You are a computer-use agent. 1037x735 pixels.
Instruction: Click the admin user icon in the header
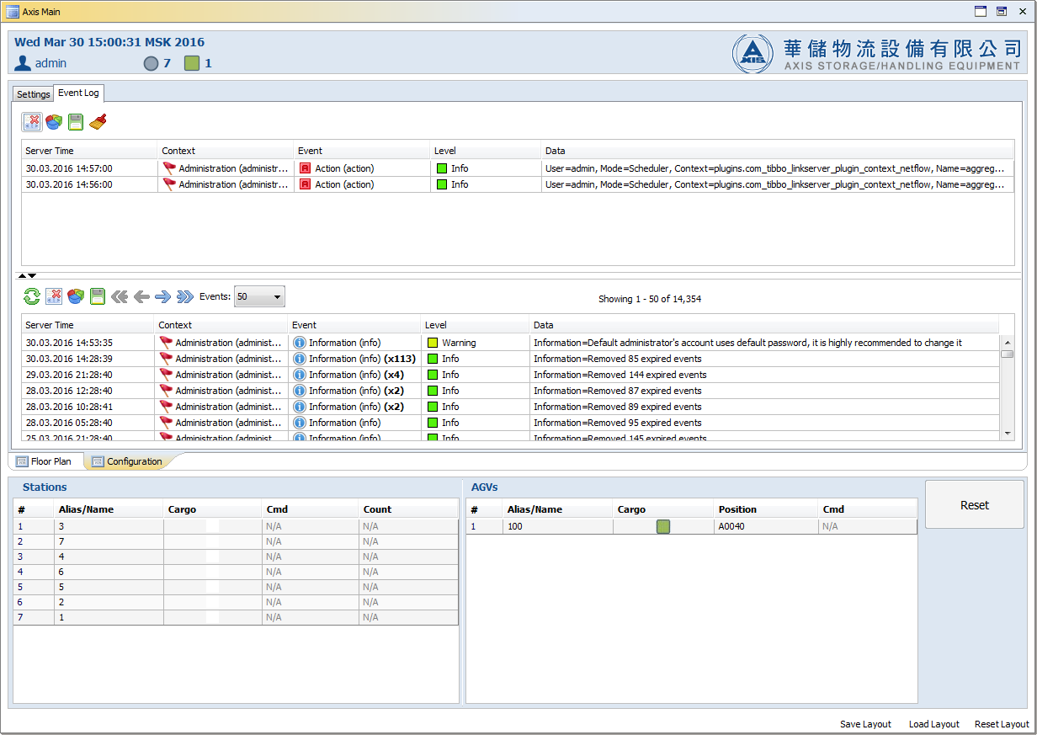tap(23, 63)
